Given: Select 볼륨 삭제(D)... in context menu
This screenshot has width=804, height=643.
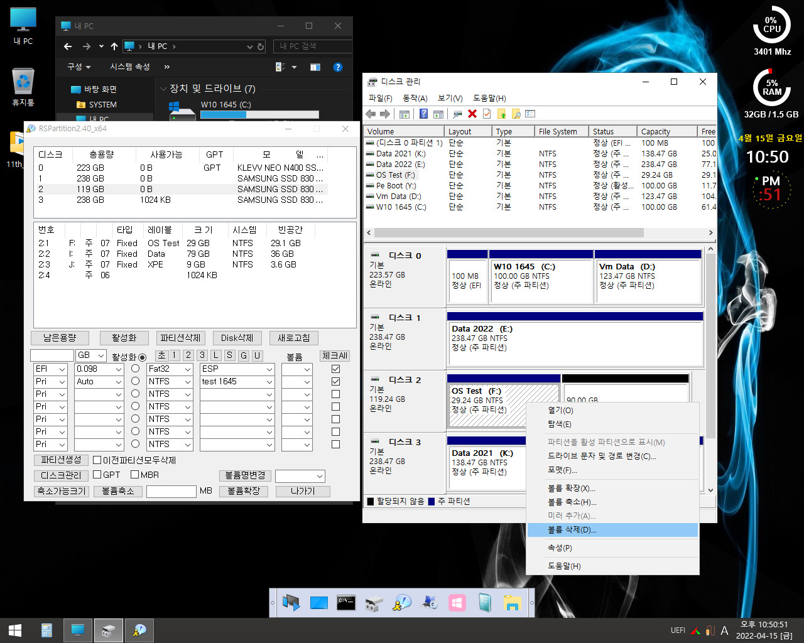Looking at the screenshot, I should 612,530.
